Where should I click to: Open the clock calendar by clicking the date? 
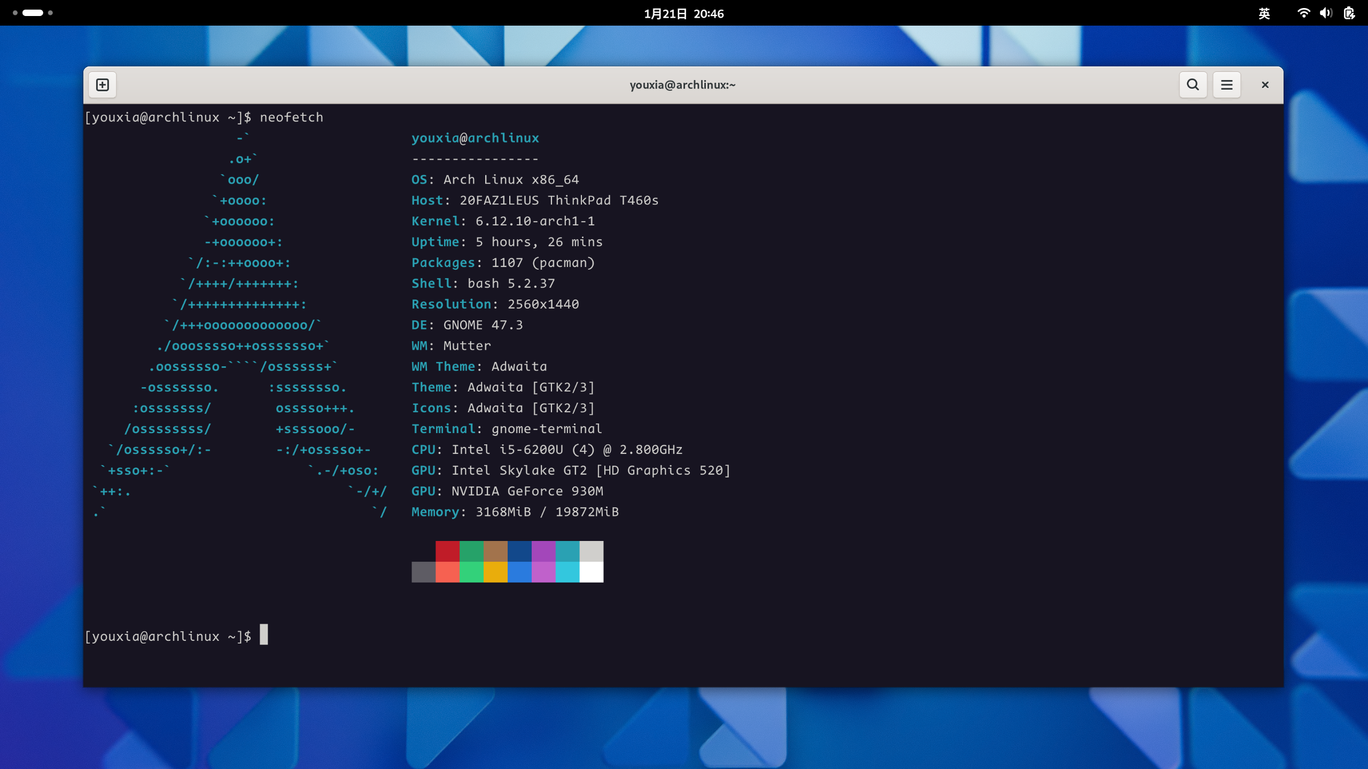coord(684,13)
